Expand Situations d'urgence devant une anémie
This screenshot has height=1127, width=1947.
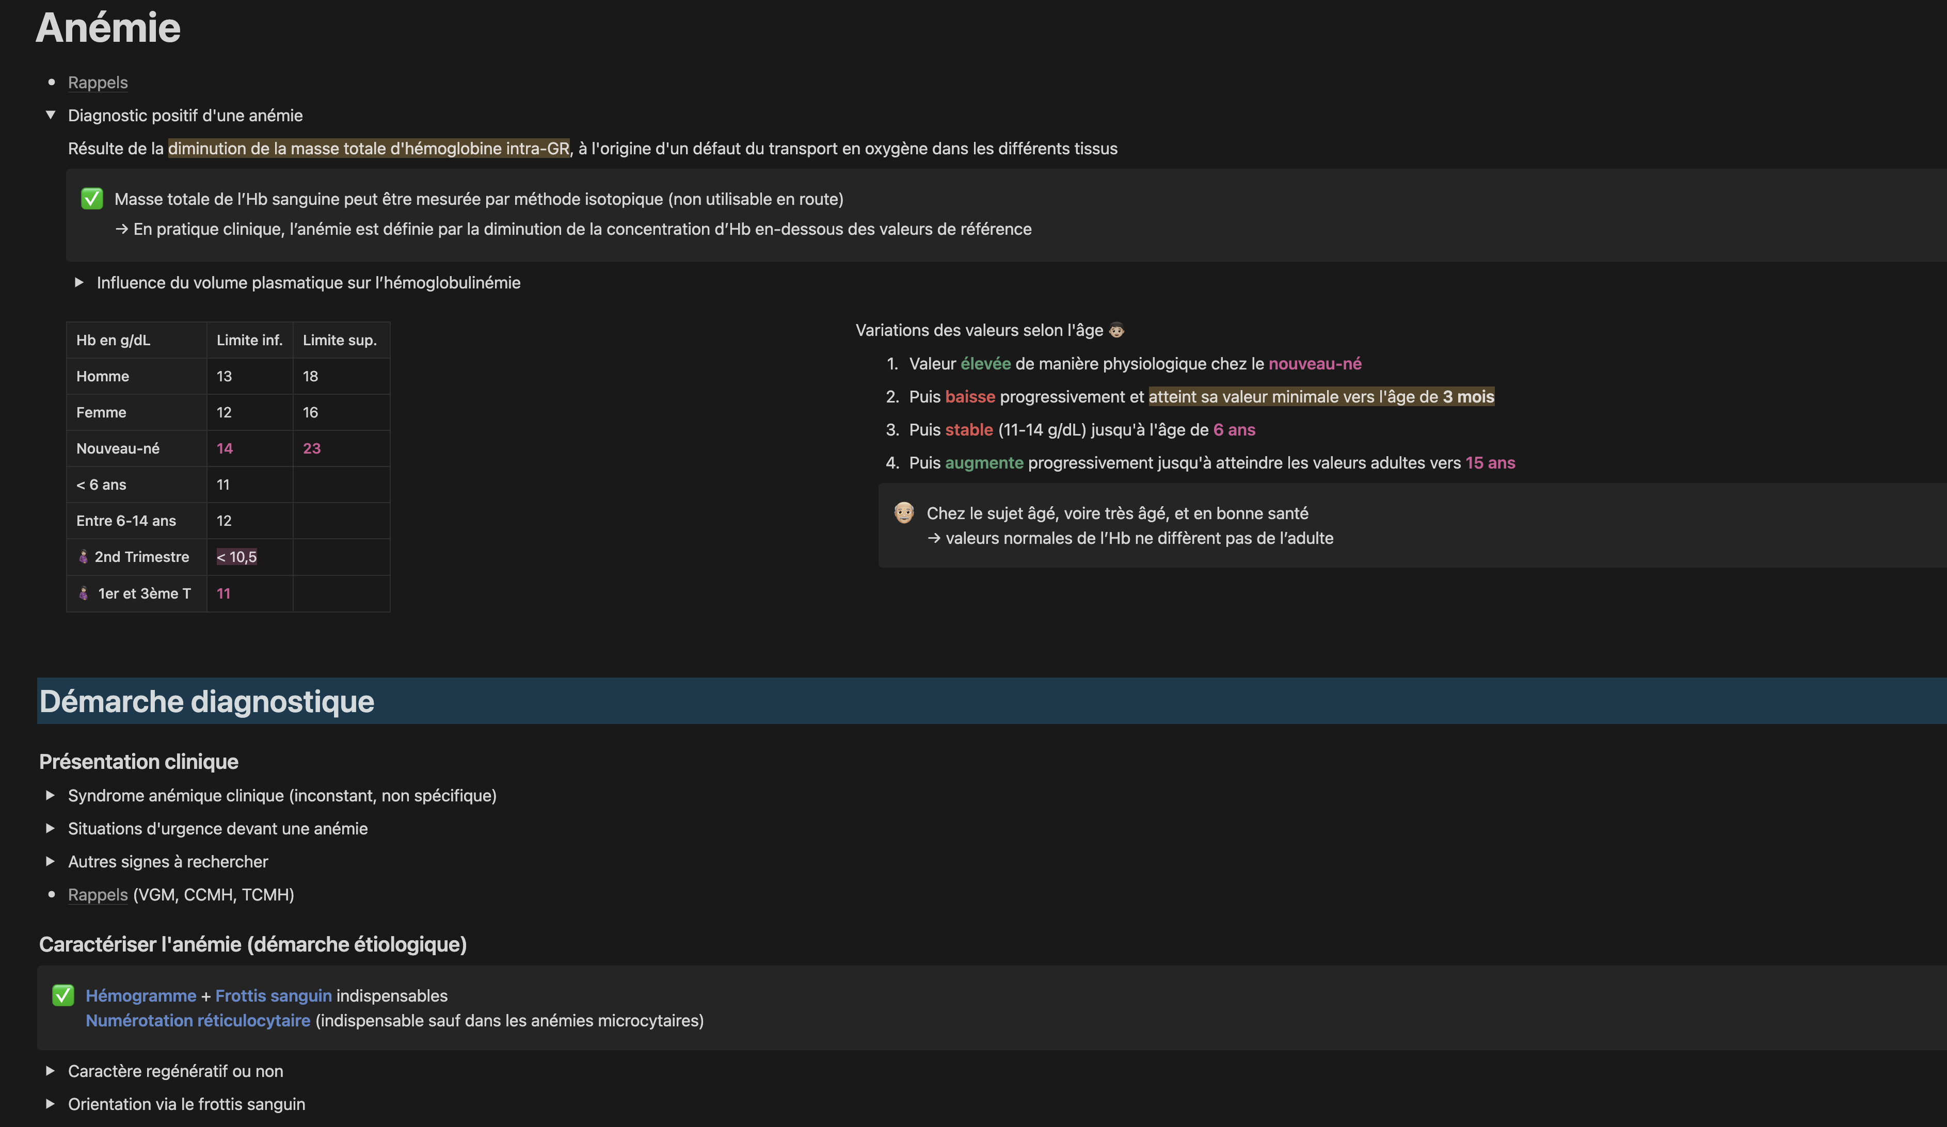coord(50,828)
